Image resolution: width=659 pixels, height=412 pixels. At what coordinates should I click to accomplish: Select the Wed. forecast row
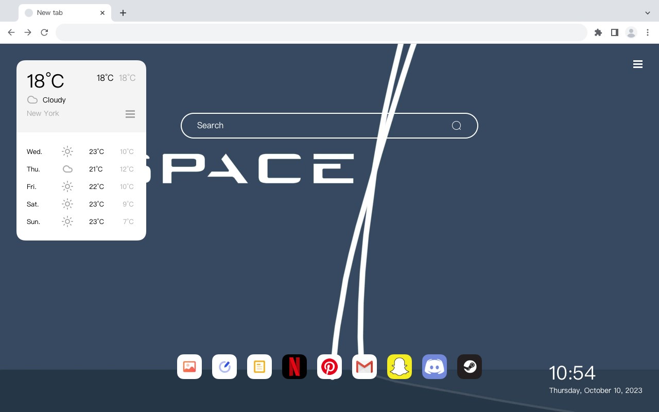click(81, 151)
